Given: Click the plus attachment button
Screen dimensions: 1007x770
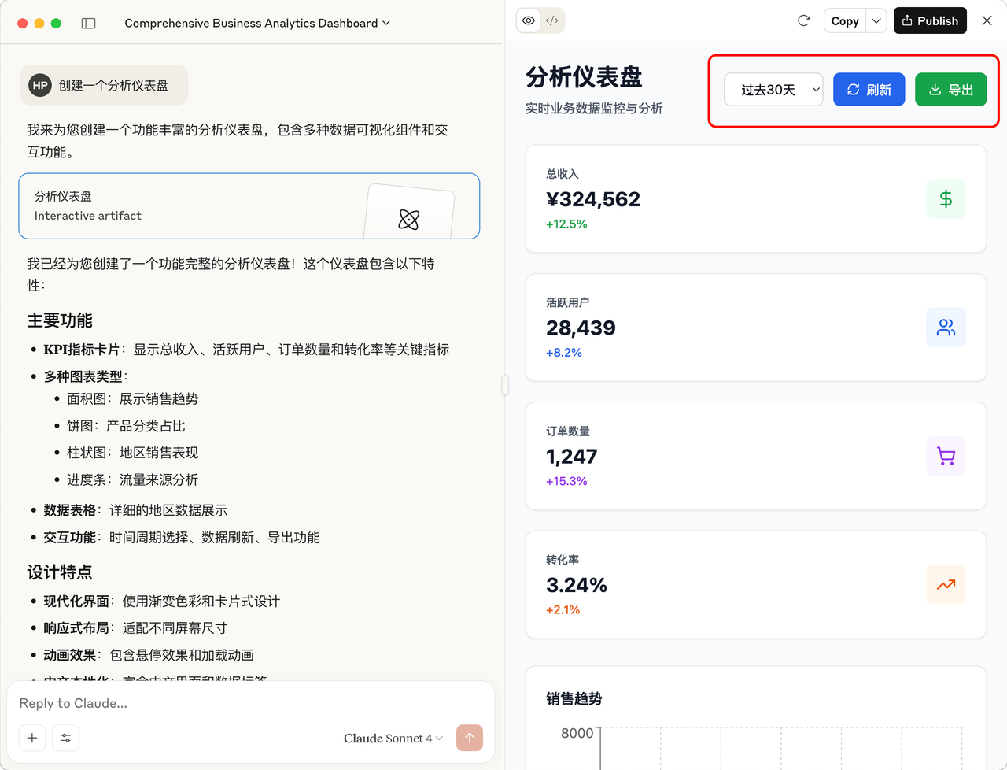Looking at the screenshot, I should 32,738.
